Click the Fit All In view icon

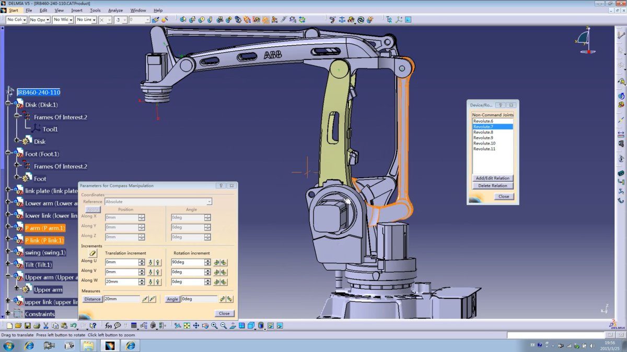187,325
